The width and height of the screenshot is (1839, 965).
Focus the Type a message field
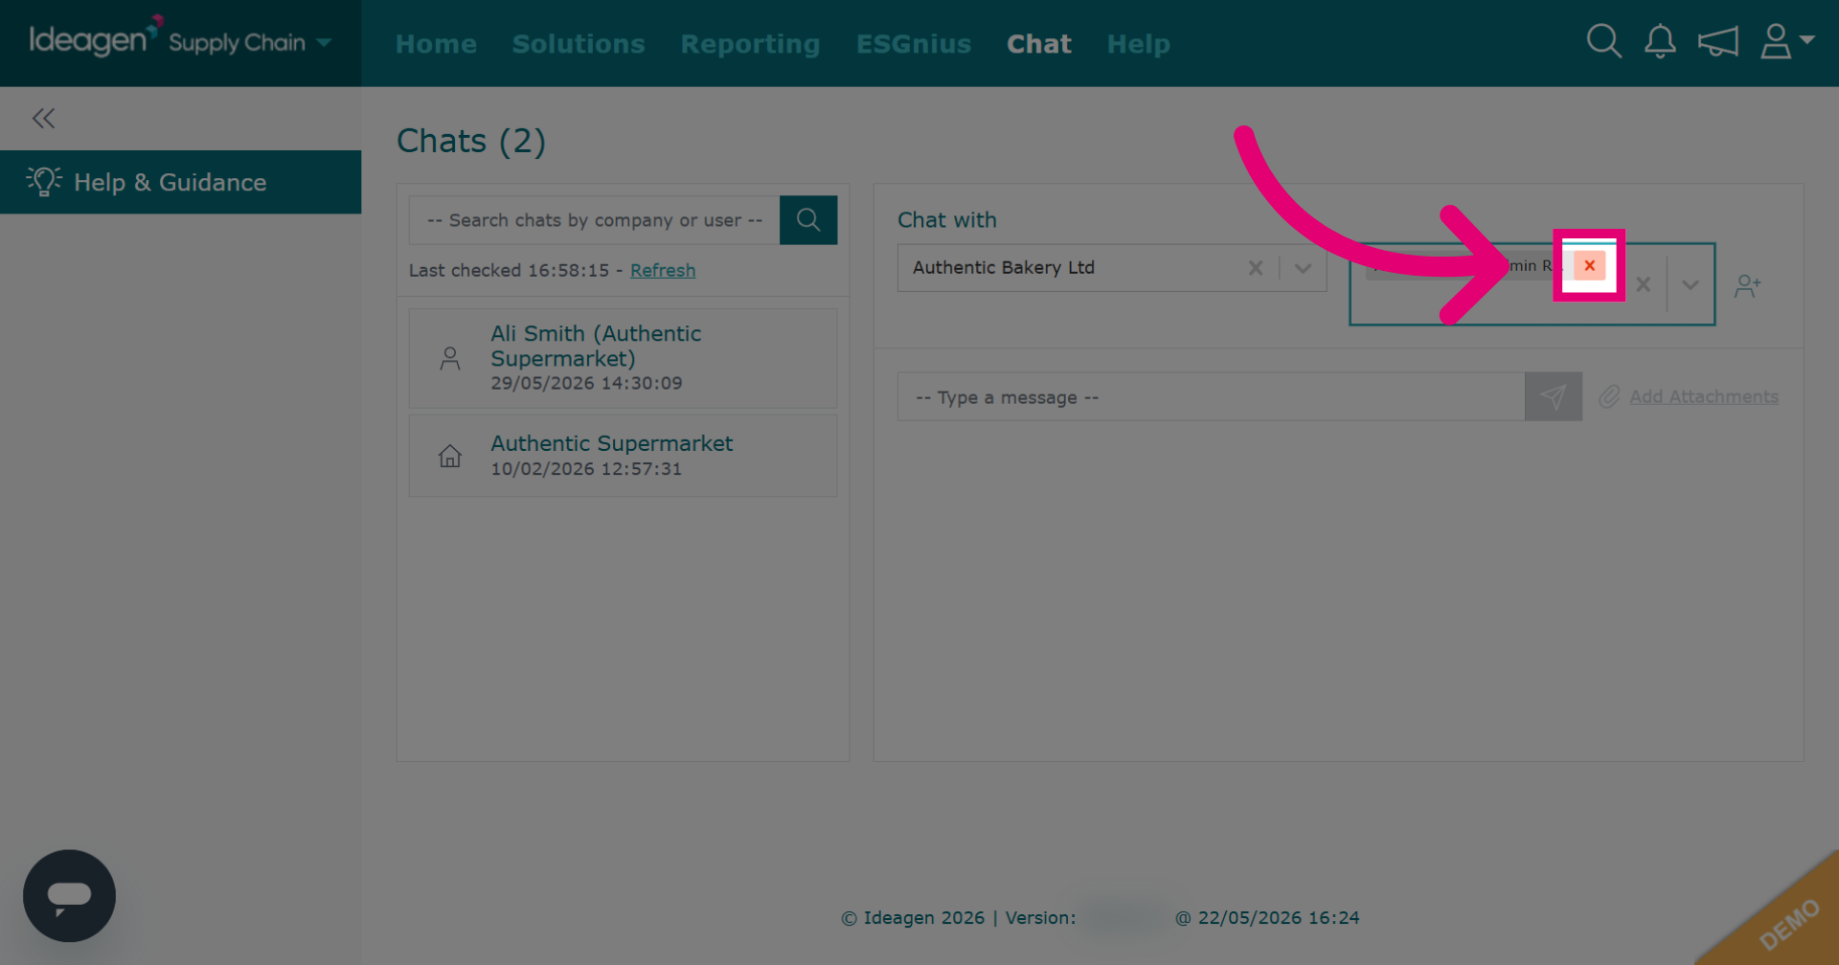[x=1211, y=396]
